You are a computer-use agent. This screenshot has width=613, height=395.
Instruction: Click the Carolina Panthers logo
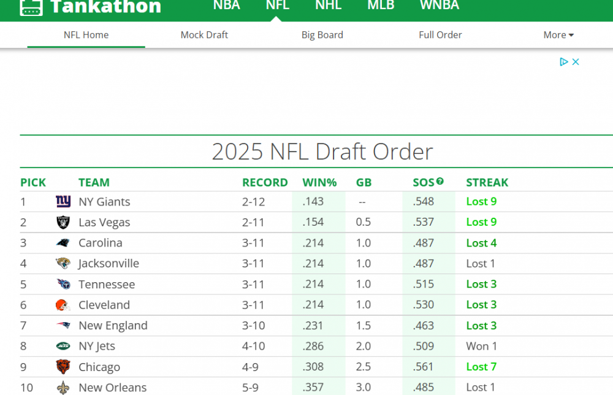click(x=63, y=243)
